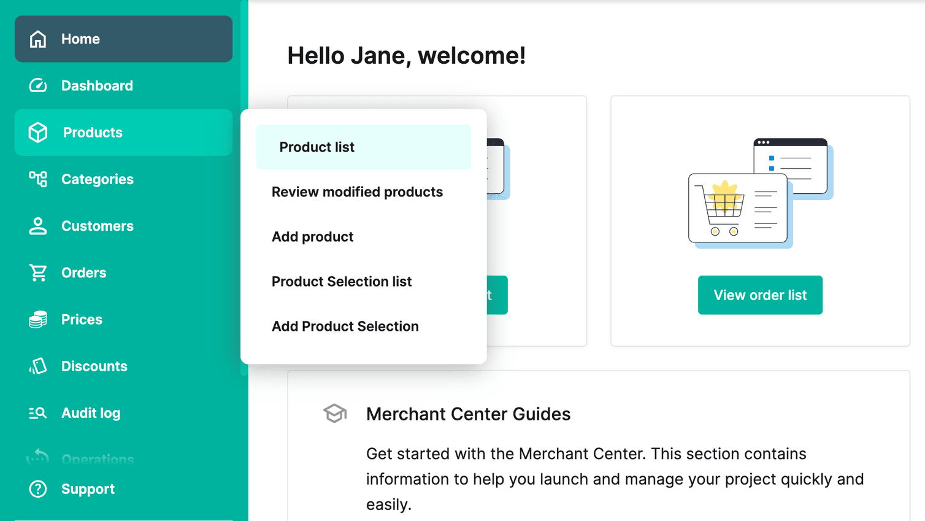This screenshot has height=521, width=925.
Task: Open the Add product menu entry
Action: (x=313, y=236)
